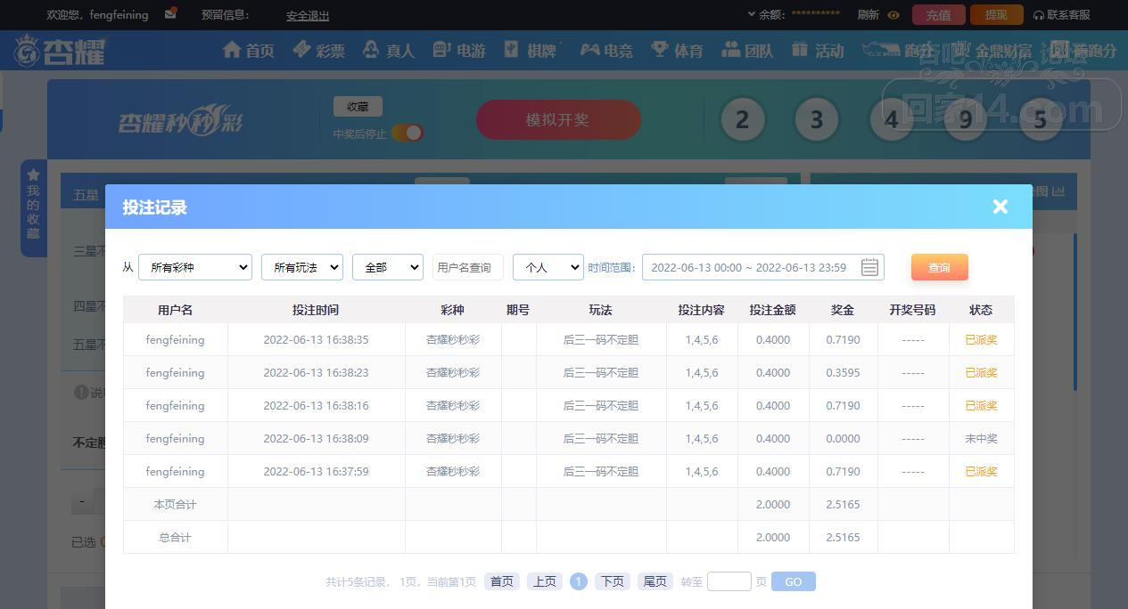Toggle the 中奖后停止 switch
Screen dimensions: 1128x609
click(x=407, y=134)
